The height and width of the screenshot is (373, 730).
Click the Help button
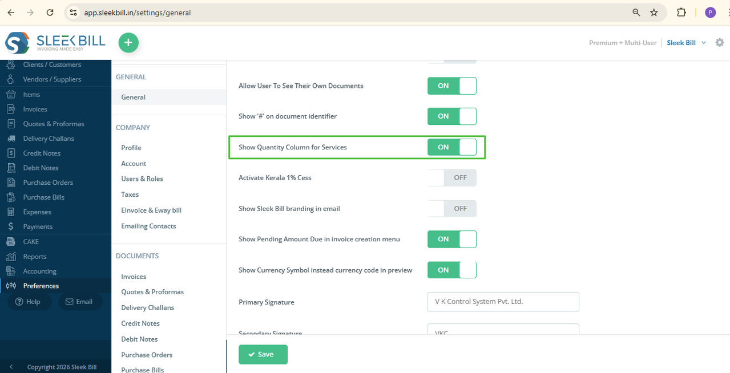coord(28,302)
